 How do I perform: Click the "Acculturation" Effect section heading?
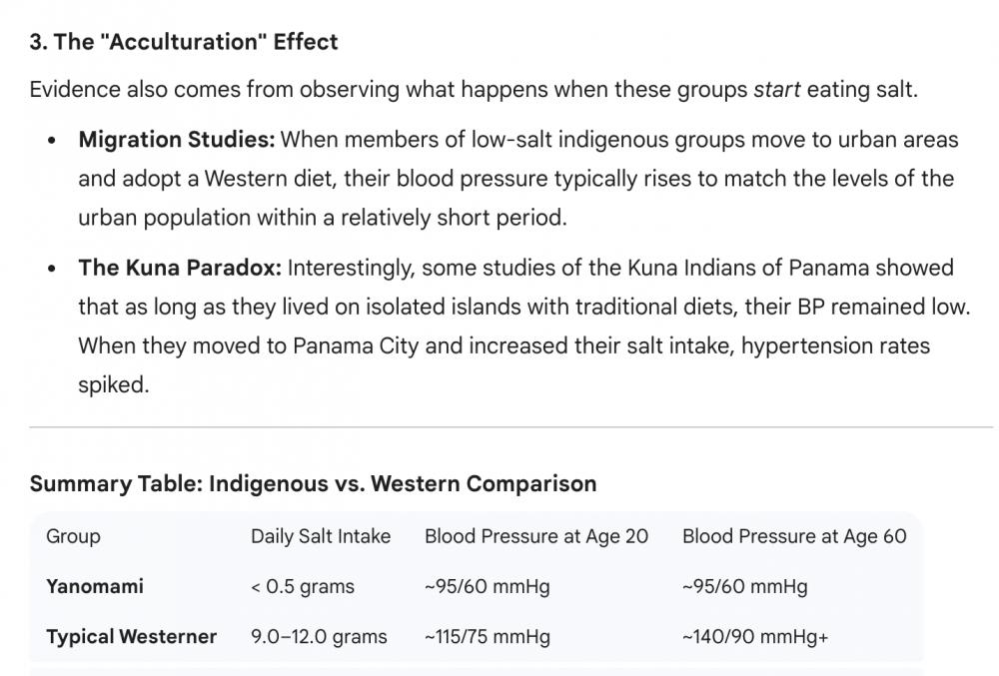tap(184, 42)
